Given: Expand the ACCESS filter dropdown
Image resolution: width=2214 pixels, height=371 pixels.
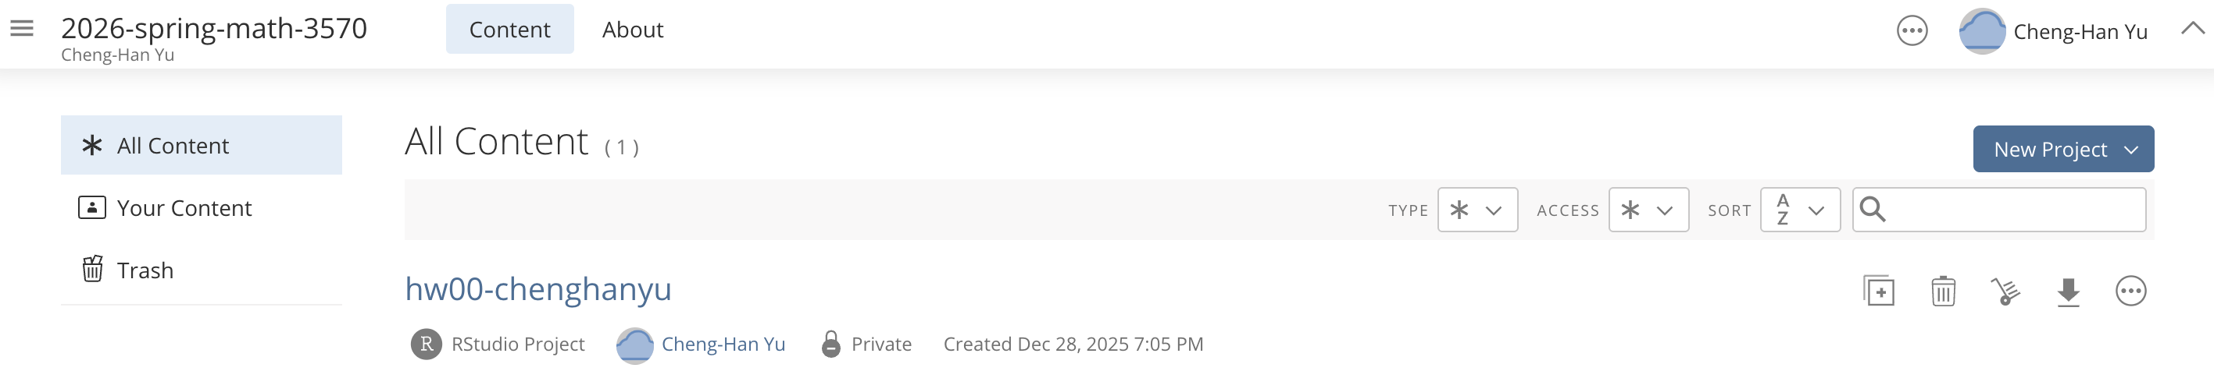Looking at the screenshot, I should pos(1648,210).
